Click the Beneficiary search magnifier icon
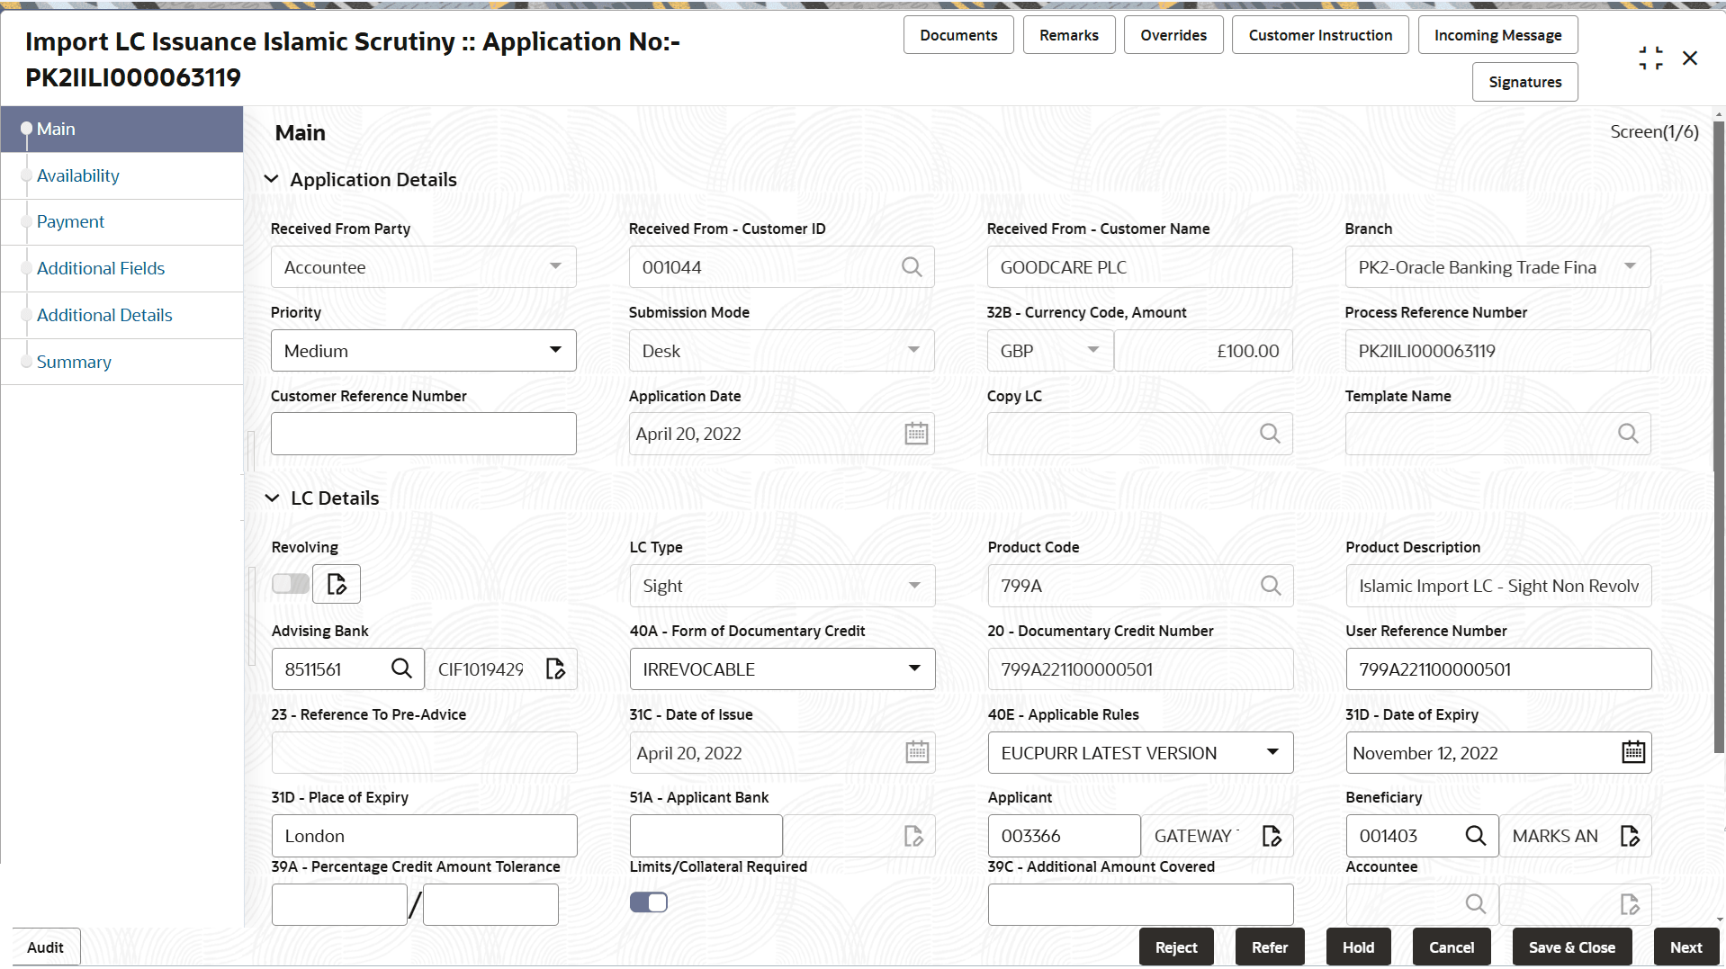The height and width of the screenshot is (969, 1726). 1476,836
